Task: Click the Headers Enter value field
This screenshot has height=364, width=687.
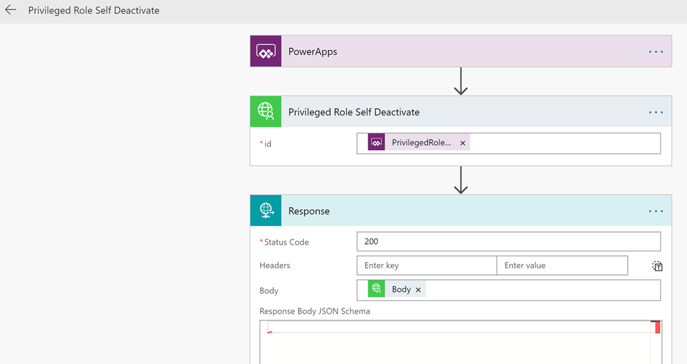Action: pyautogui.click(x=562, y=265)
